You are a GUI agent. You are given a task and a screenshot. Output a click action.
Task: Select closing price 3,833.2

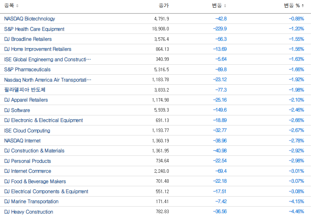[x=161, y=90]
